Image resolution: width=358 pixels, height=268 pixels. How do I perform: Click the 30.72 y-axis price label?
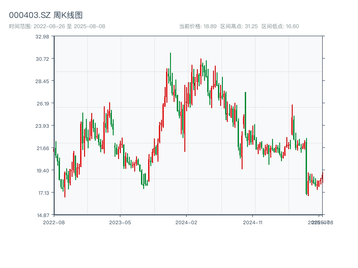coord(42,59)
